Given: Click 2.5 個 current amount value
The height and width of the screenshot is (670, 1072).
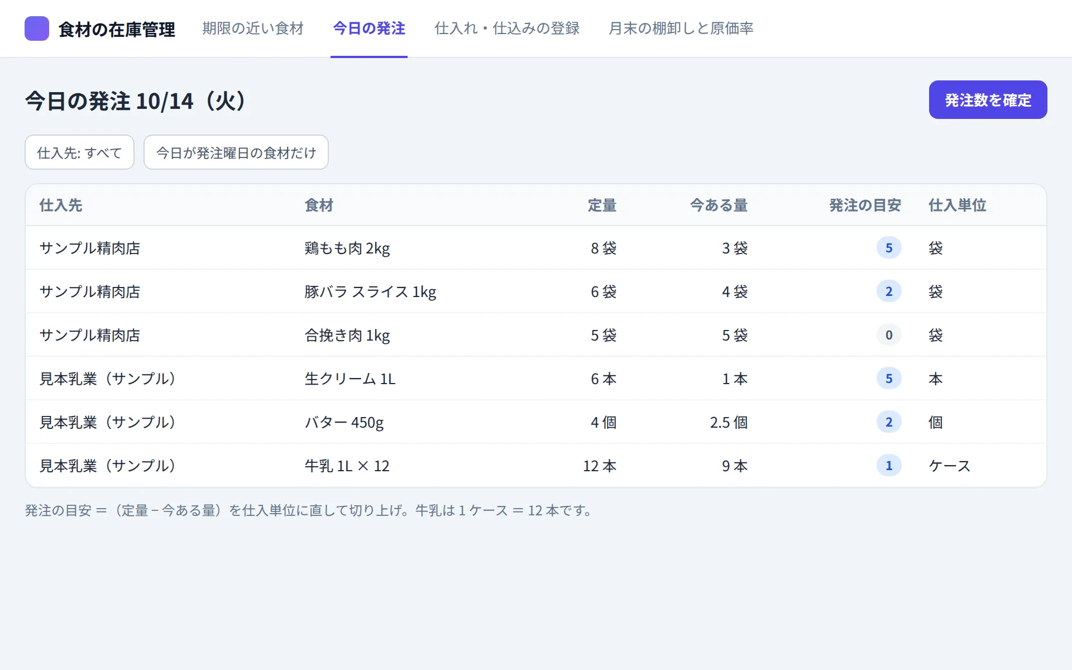Looking at the screenshot, I should [x=729, y=422].
